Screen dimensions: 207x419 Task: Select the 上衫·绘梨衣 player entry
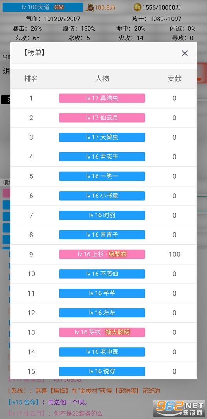click(102, 255)
